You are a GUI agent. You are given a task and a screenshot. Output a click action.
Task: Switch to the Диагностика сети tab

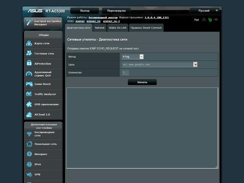pyautogui.click(x=78, y=28)
